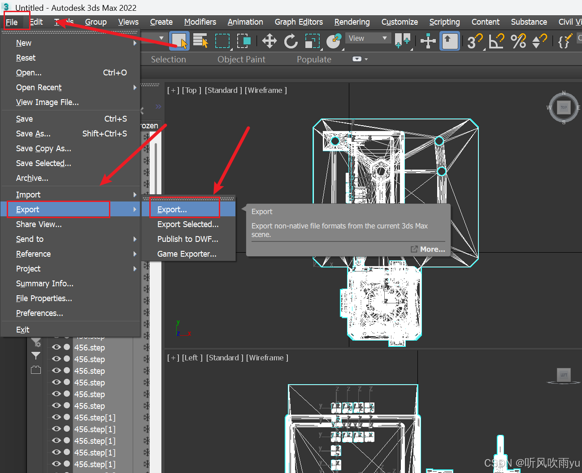Toggle the 3D Snaps button
The width and height of the screenshot is (582, 473).
click(x=475, y=41)
